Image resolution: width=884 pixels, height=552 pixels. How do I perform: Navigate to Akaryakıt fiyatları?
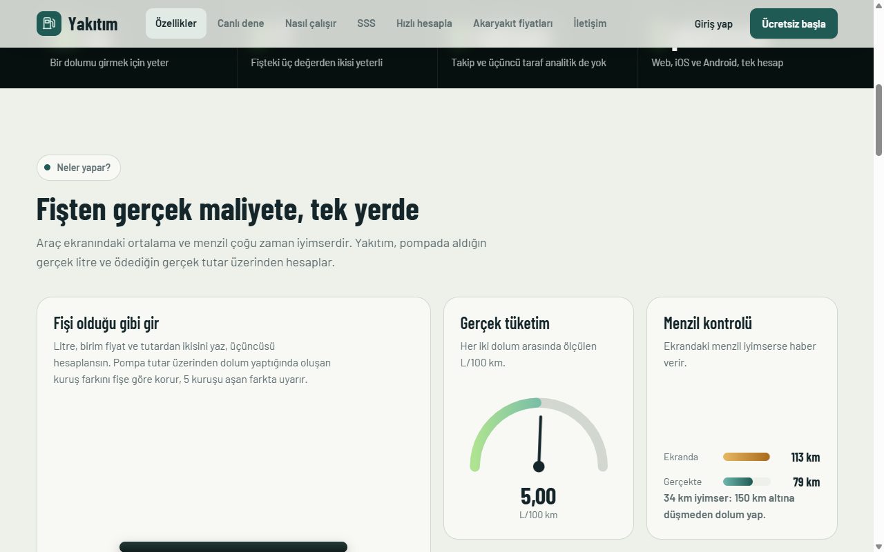[513, 23]
